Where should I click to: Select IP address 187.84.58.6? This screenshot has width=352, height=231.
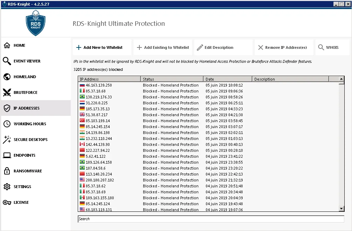[95, 168]
